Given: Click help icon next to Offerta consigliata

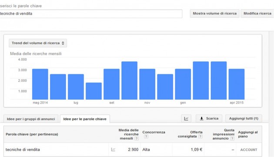Looking at the screenshot, I should [x=200, y=137].
